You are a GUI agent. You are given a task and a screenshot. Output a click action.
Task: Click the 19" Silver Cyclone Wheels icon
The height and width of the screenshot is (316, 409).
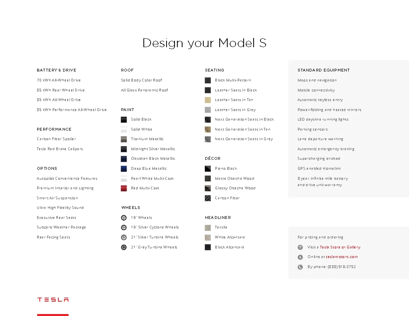click(x=124, y=228)
